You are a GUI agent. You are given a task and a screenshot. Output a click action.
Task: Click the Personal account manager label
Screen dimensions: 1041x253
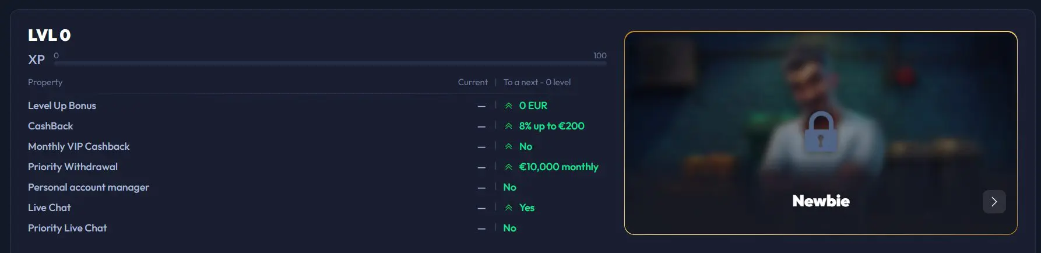(x=89, y=187)
